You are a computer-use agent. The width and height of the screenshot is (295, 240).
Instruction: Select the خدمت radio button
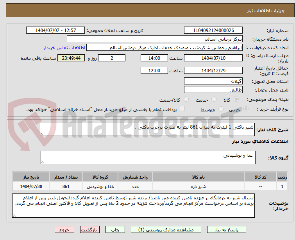click(x=214, y=99)
